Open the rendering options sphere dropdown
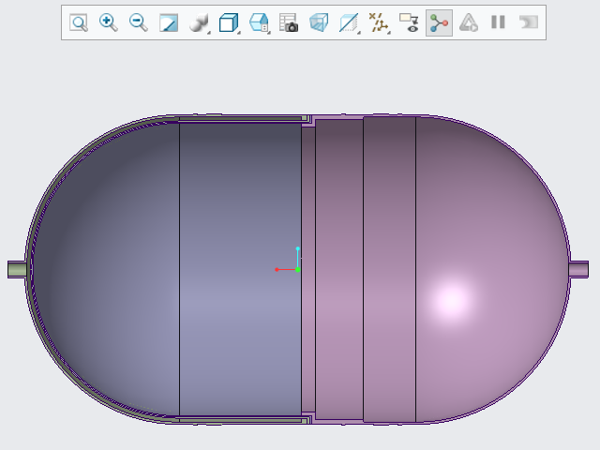The width and height of the screenshot is (600, 450). coord(200,22)
